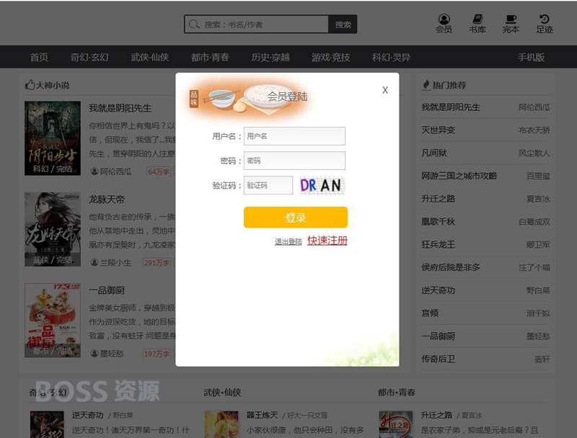Click author 兰陵小生 under 龙脉天帝
The width and height of the screenshot is (577, 438).
(x=115, y=263)
